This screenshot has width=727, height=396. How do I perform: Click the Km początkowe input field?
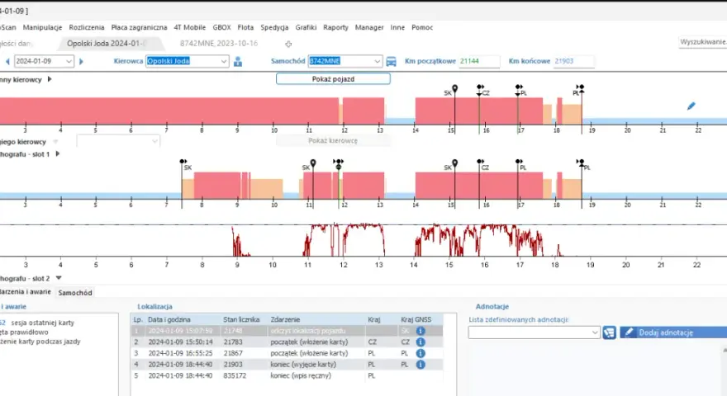pyautogui.click(x=479, y=61)
